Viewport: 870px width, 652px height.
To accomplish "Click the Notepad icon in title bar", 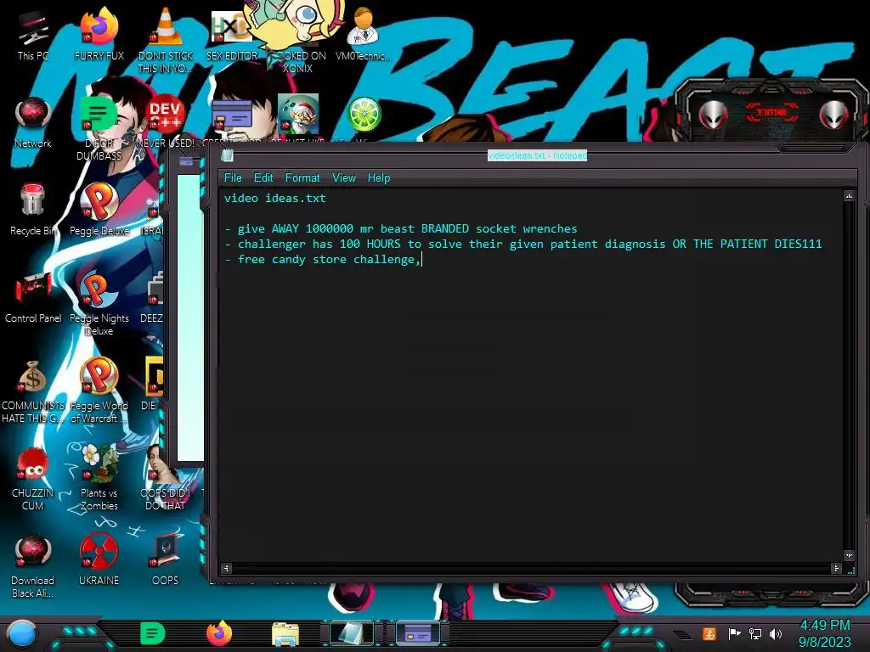I will 227,156.
